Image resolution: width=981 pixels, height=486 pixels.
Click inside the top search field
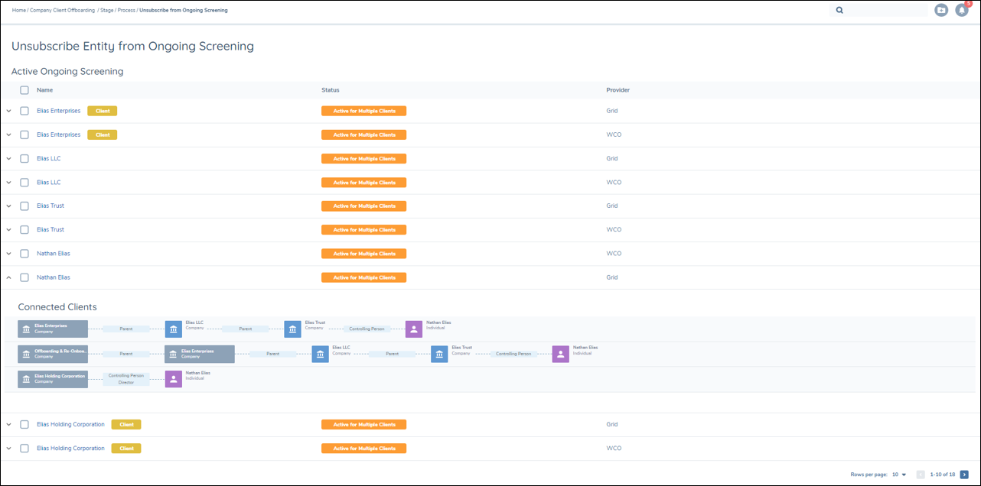884,11
